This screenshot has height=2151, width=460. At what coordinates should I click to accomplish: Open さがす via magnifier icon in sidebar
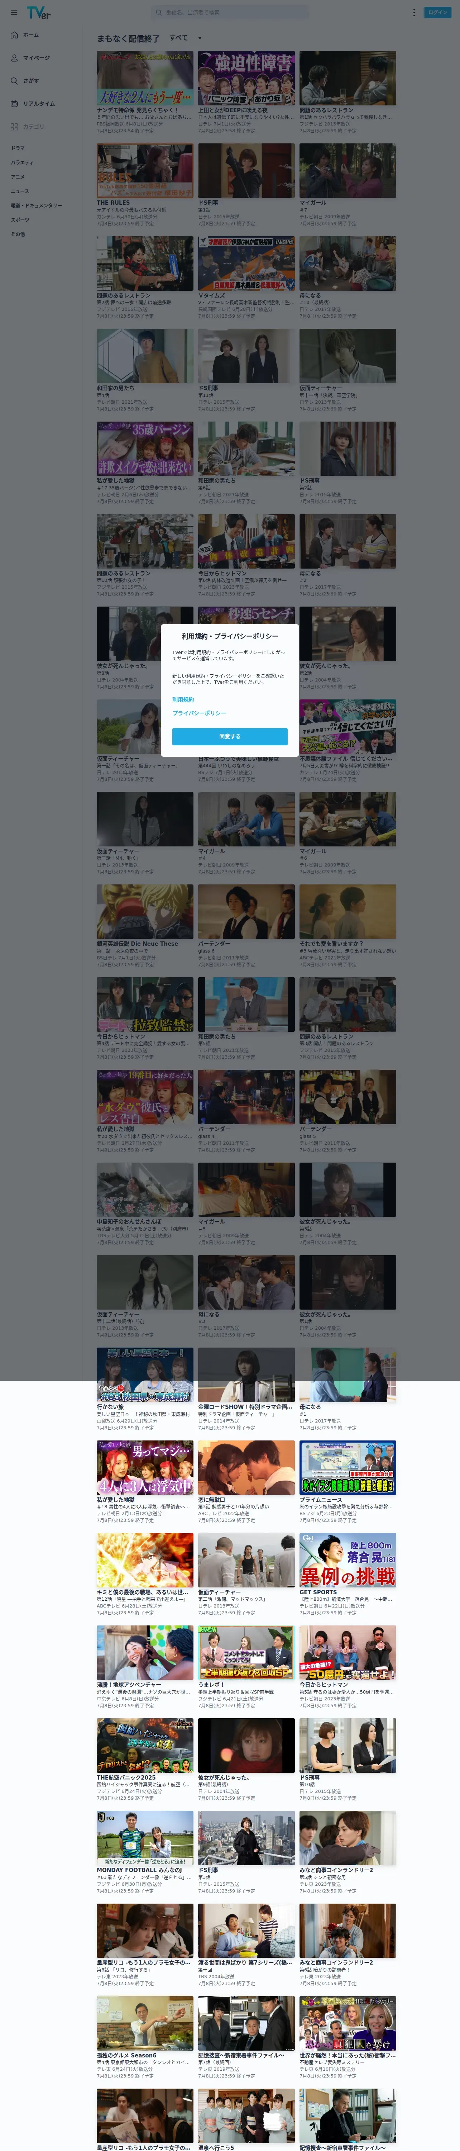click(x=14, y=81)
